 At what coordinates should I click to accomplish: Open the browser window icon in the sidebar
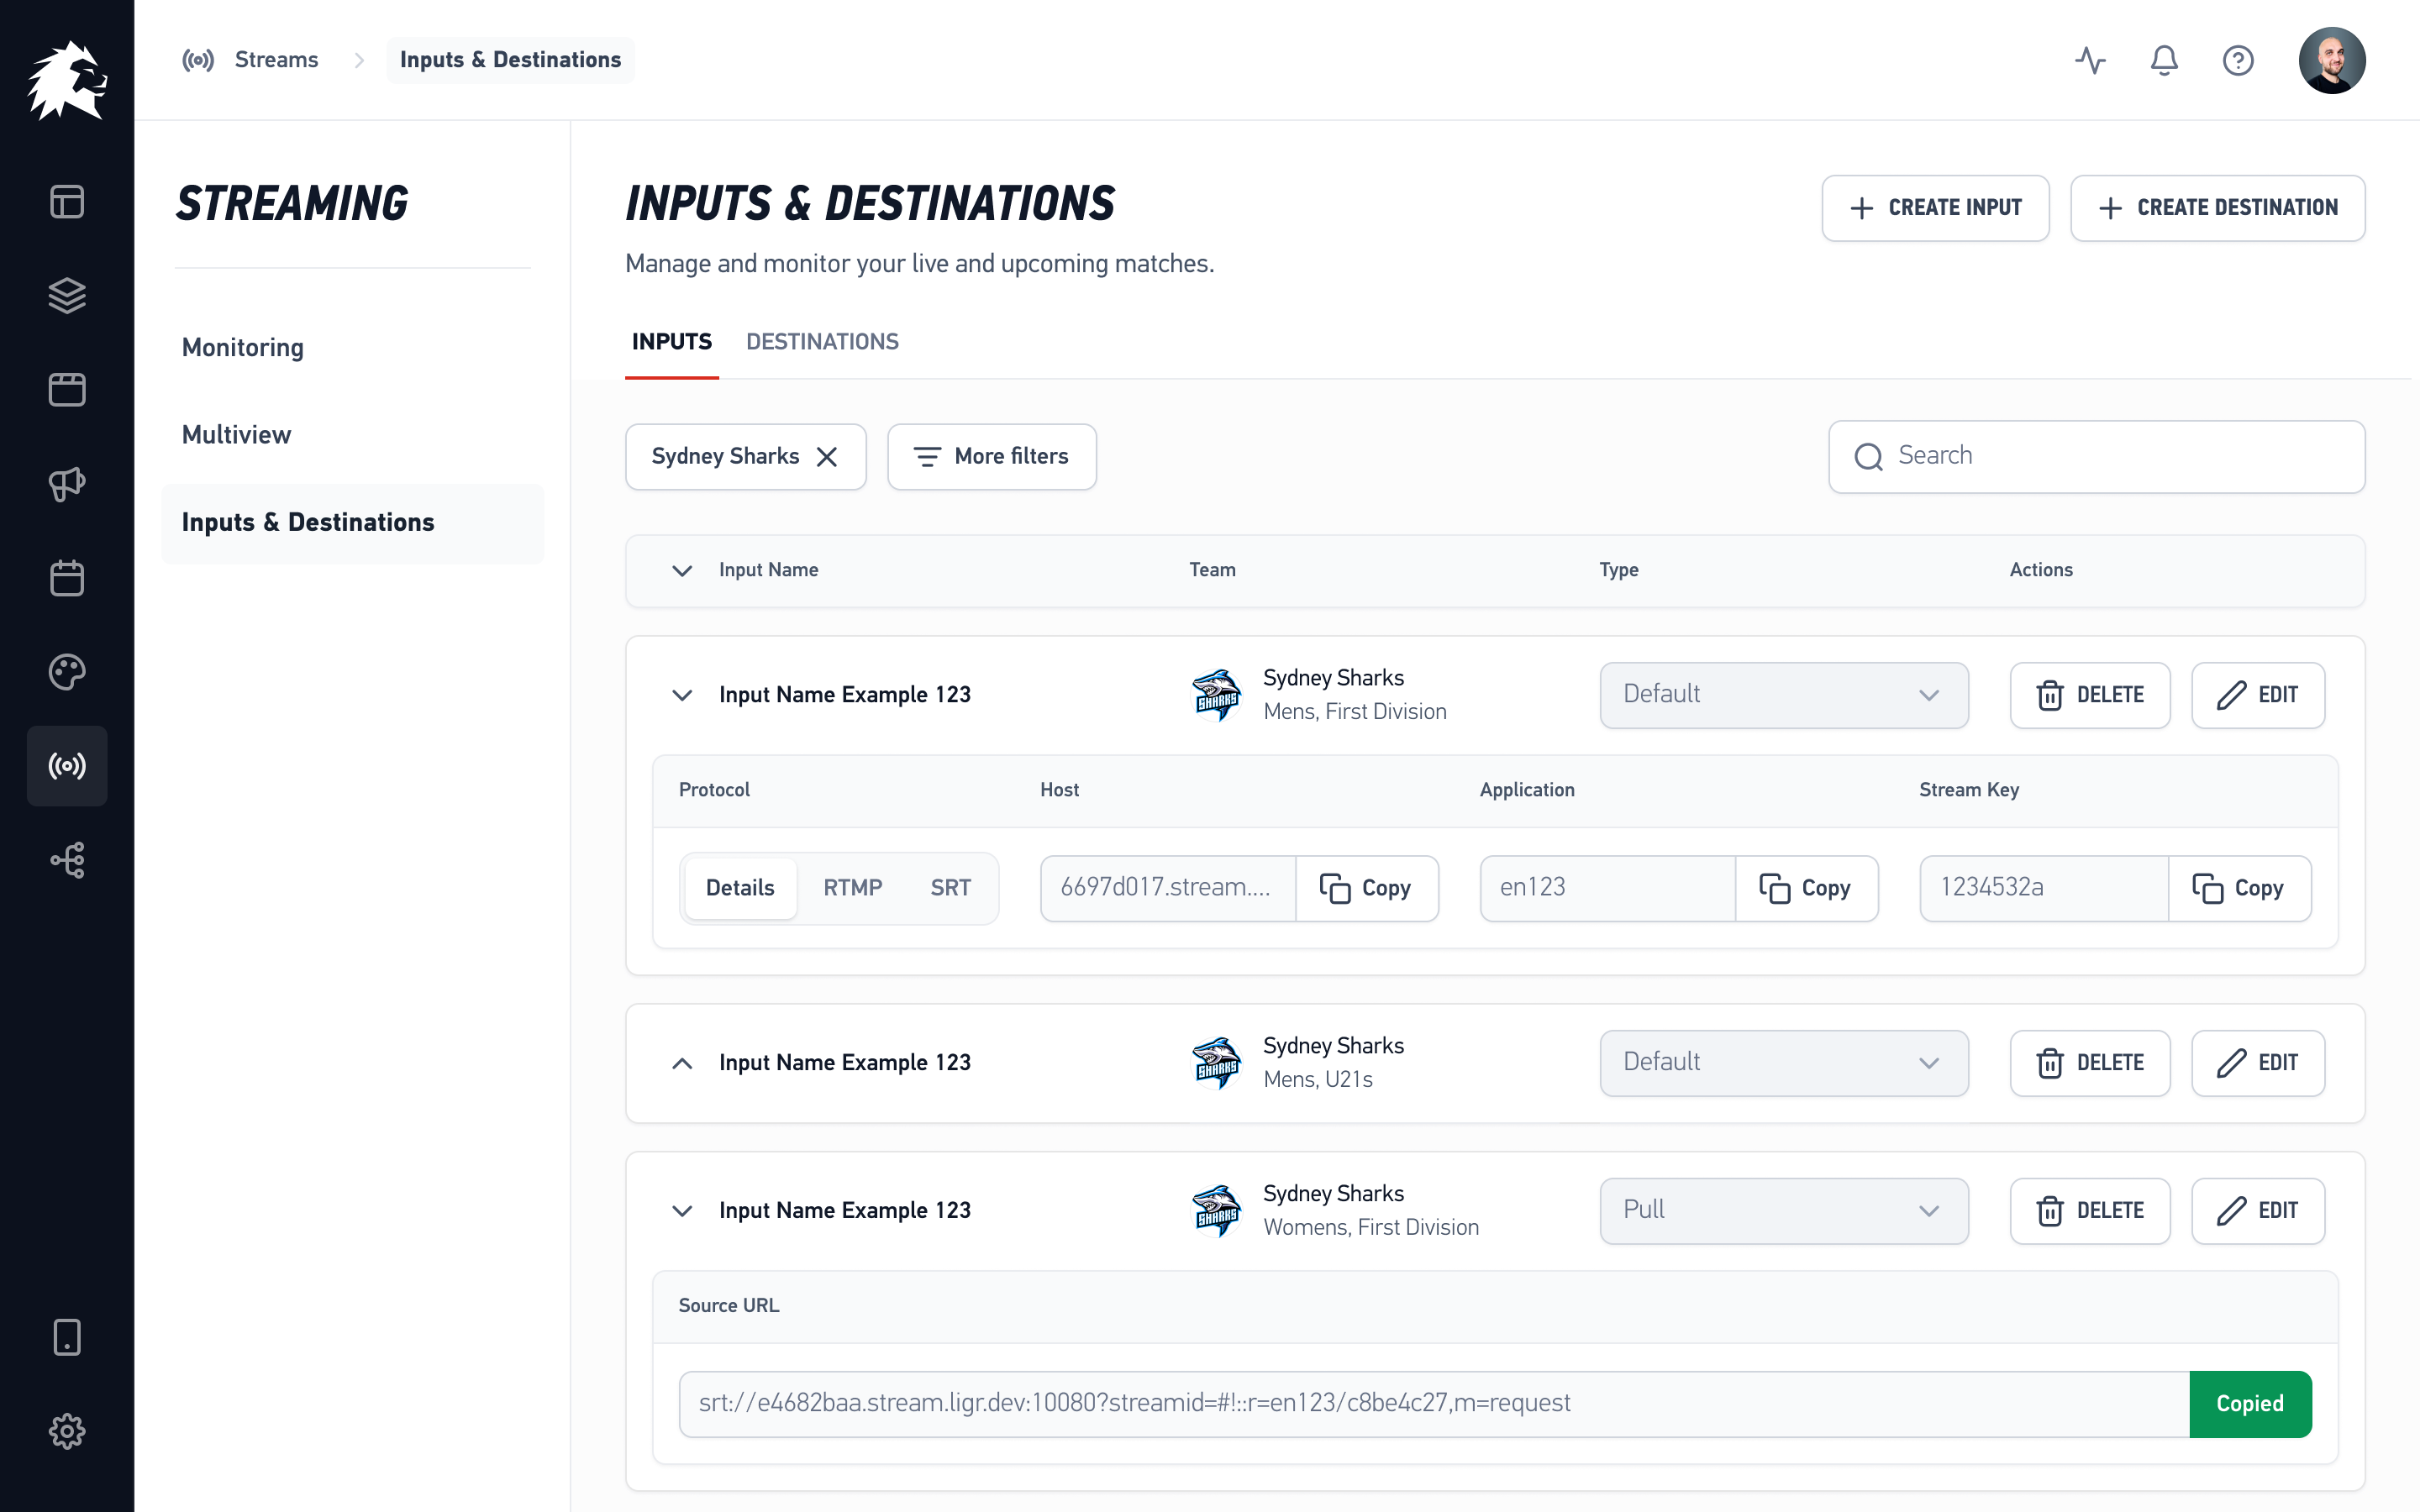(67, 389)
